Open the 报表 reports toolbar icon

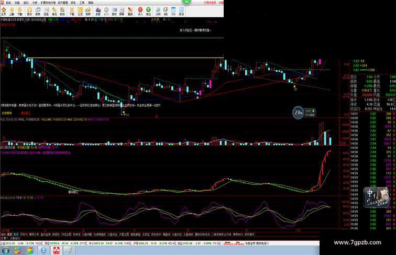(38, 11)
